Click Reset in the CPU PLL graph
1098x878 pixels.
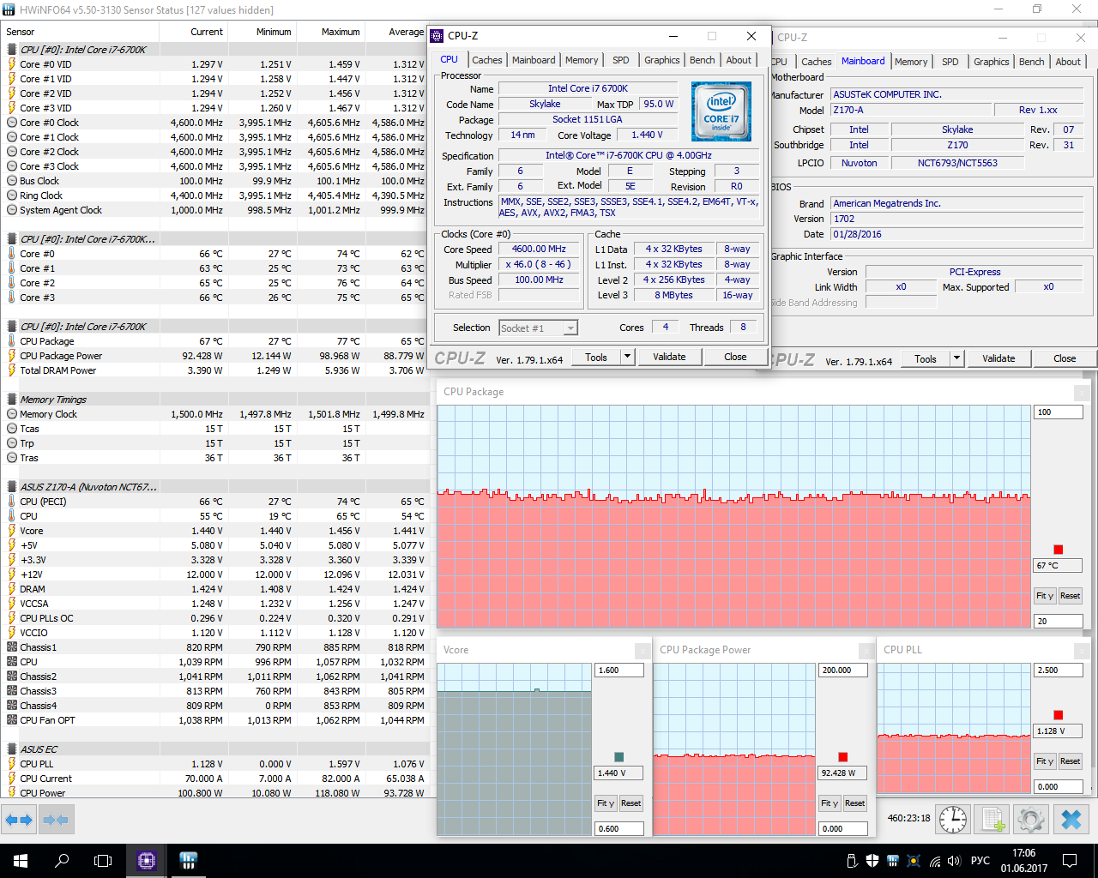tap(1070, 761)
